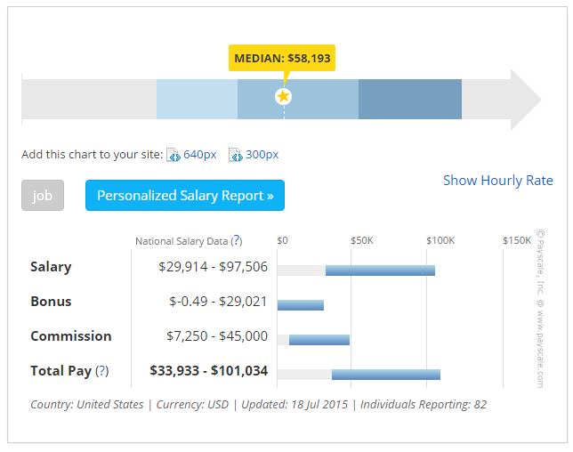Click the $50K axis label
This screenshot has height=452, width=573.
pos(362,240)
